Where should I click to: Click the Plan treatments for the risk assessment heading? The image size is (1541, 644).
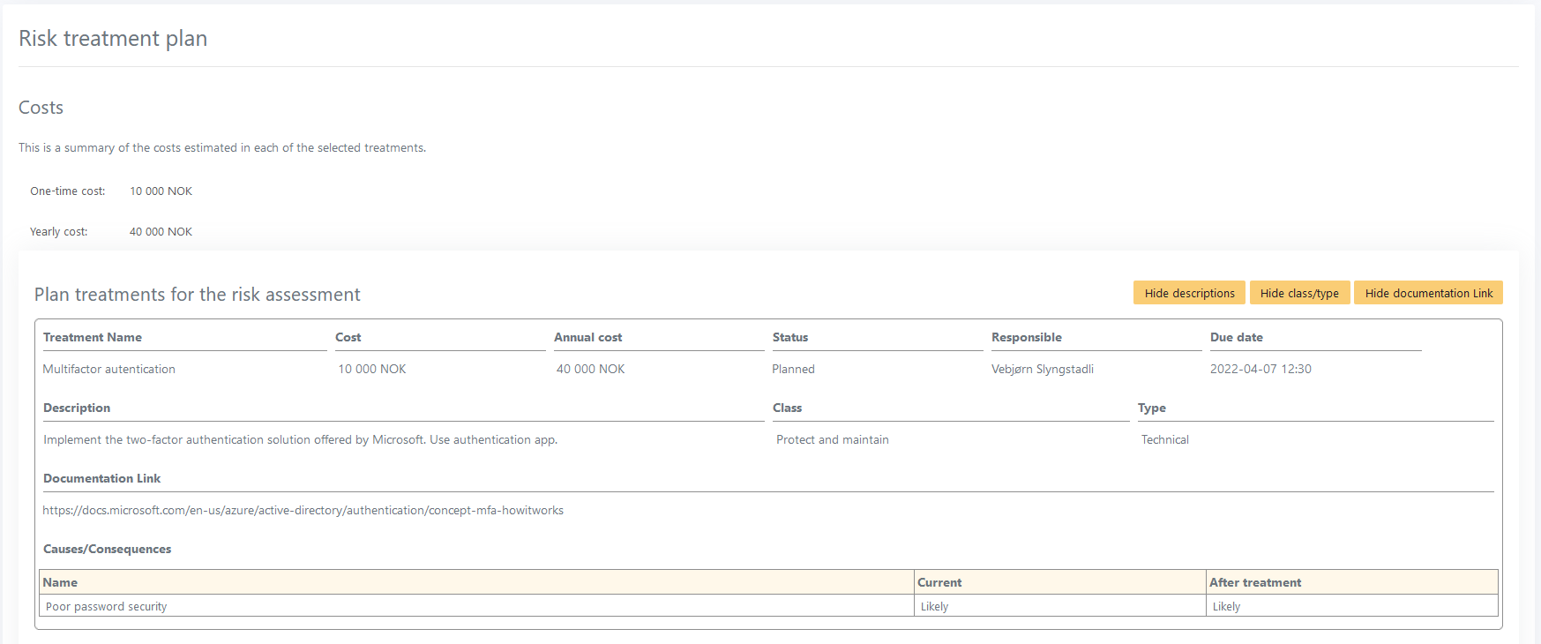(198, 295)
